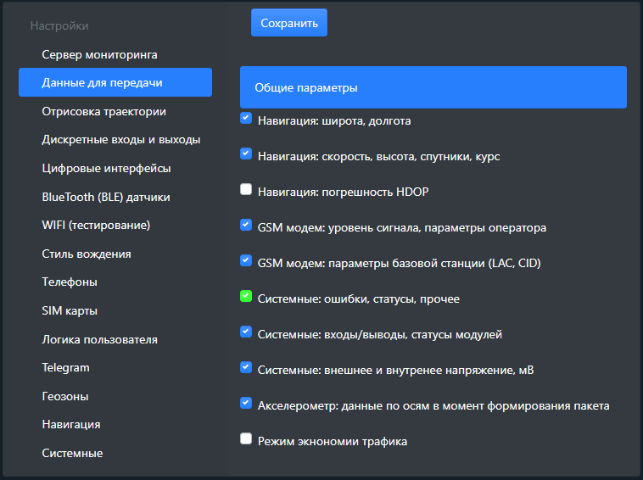Open BlueTooth (BLE) датчики settings
Viewport: 643px width, 480px height.
(x=106, y=197)
